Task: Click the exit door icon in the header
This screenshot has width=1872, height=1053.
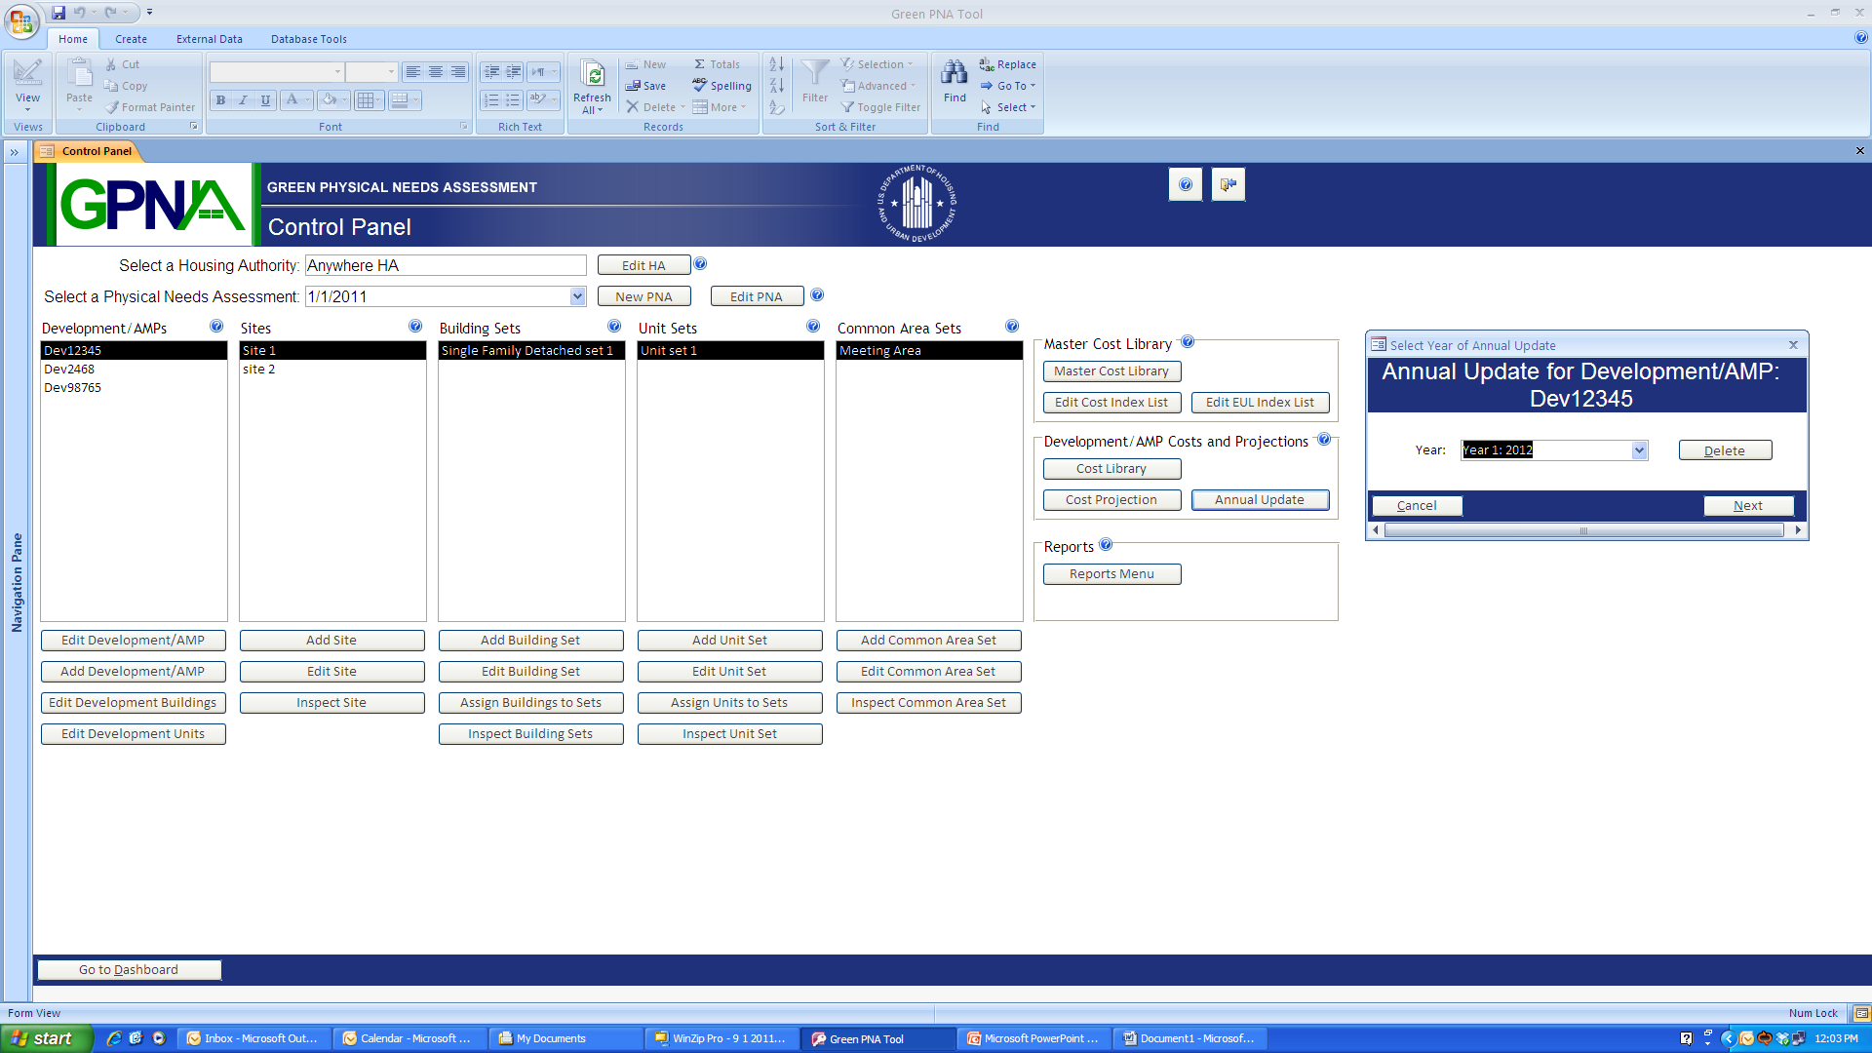Action: [1228, 184]
